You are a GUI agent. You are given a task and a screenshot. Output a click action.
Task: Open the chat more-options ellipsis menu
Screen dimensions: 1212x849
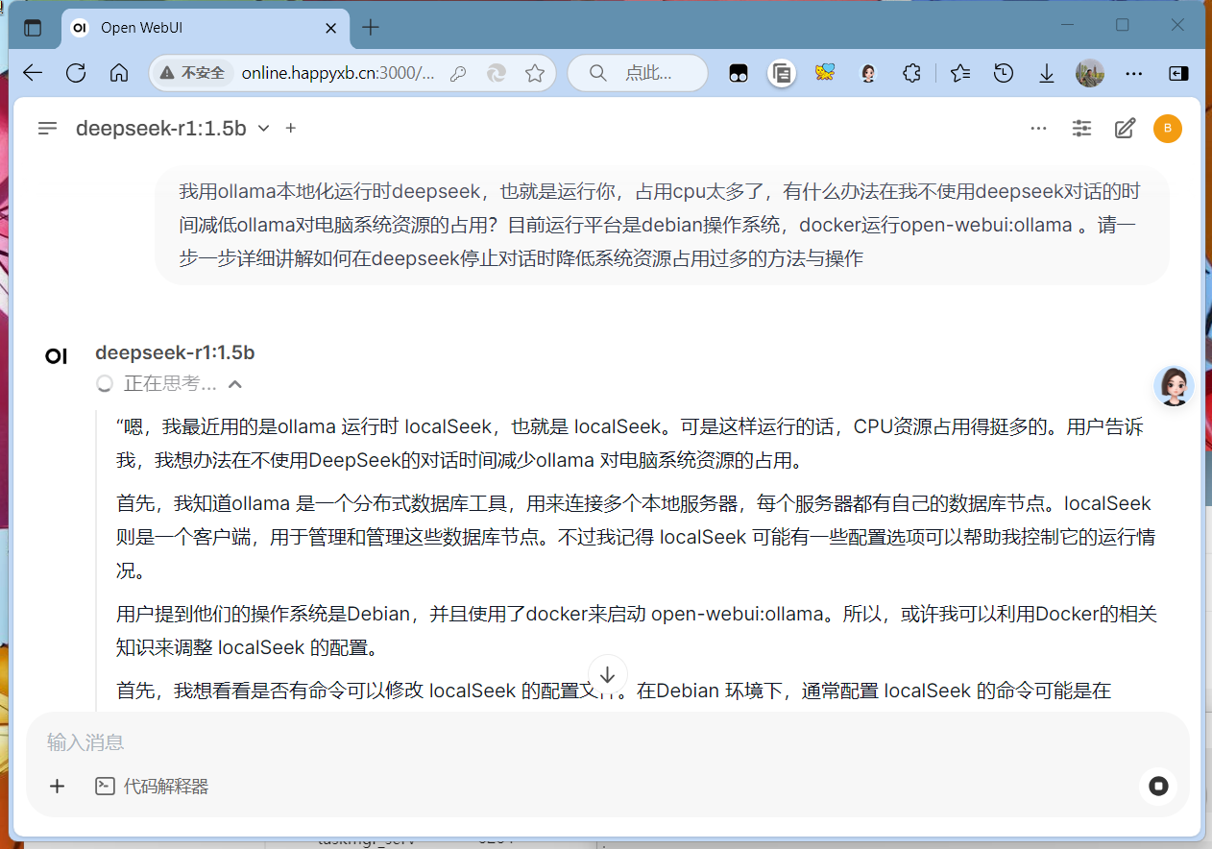click(1038, 128)
